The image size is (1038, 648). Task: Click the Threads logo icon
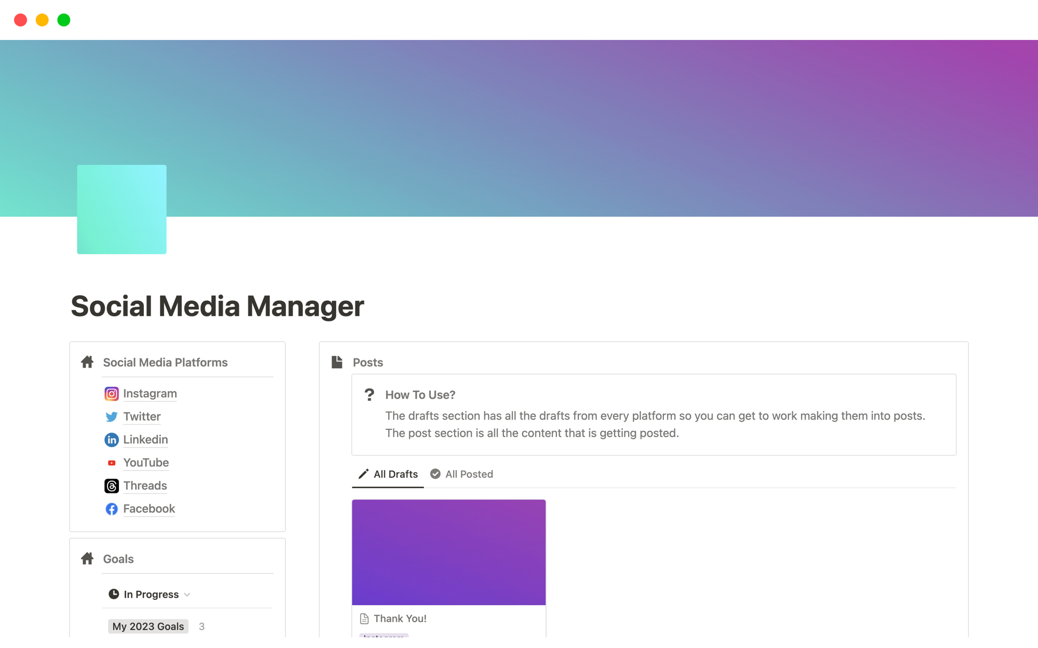tap(111, 486)
